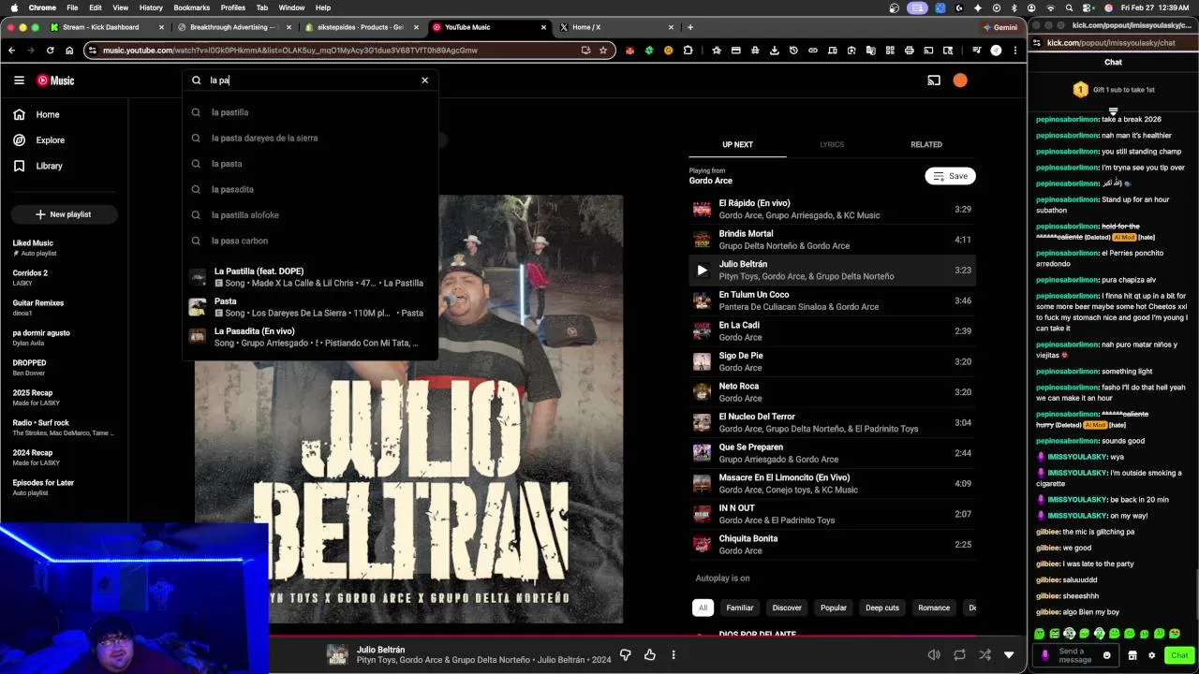Select En Tulum Un Coco in queue
The width and height of the screenshot is (1199, 674).
pyautogui.click(x=832, y=300)
